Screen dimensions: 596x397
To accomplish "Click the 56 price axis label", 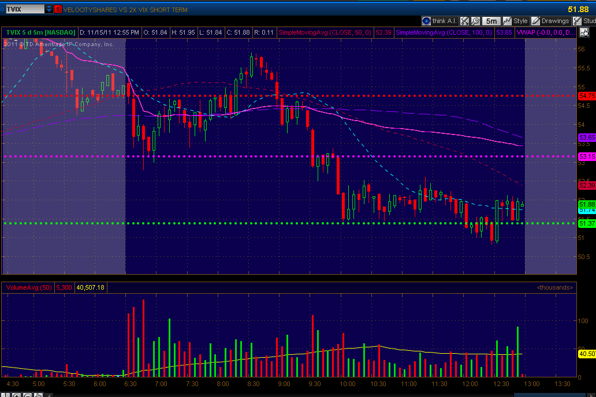I will (581, 49).
